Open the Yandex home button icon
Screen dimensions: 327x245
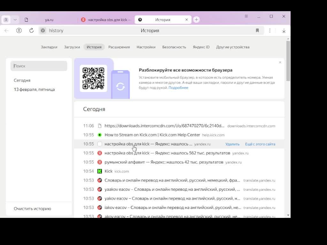(x=19, y=31)
